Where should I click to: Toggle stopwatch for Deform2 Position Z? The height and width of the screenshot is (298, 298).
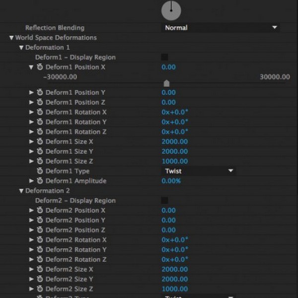coord(40,230)
